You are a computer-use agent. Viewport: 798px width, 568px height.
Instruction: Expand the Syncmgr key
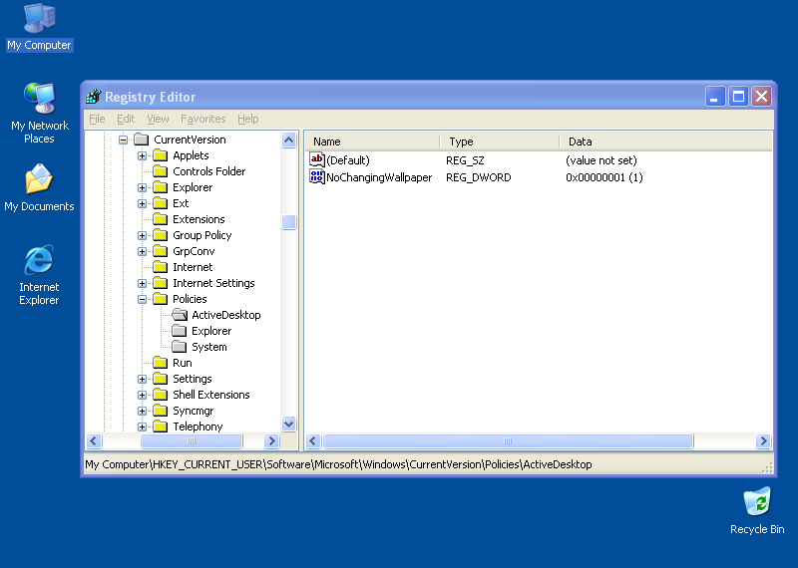[142, 411]
